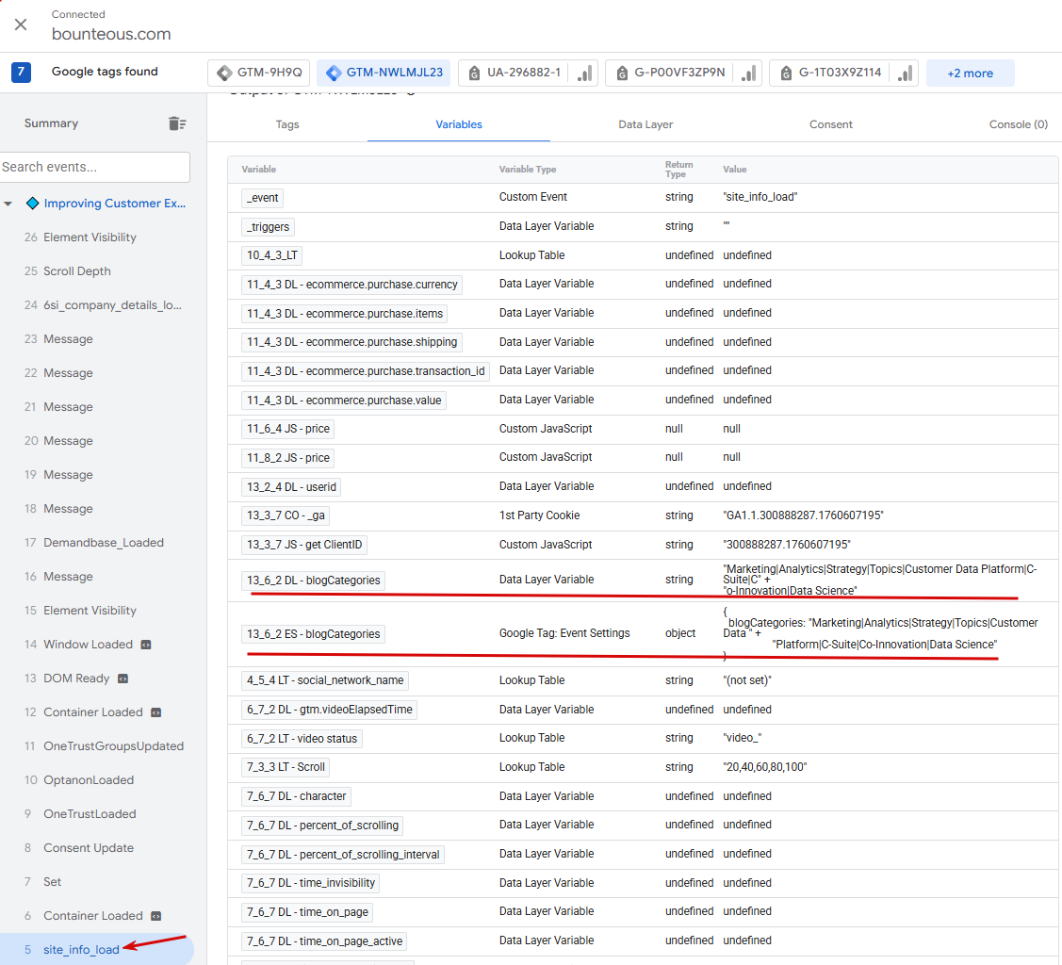Click the code icon beside Container Loaded event 12
Image resolution: width=1062 pixels, height=965 pixels.
155,712
